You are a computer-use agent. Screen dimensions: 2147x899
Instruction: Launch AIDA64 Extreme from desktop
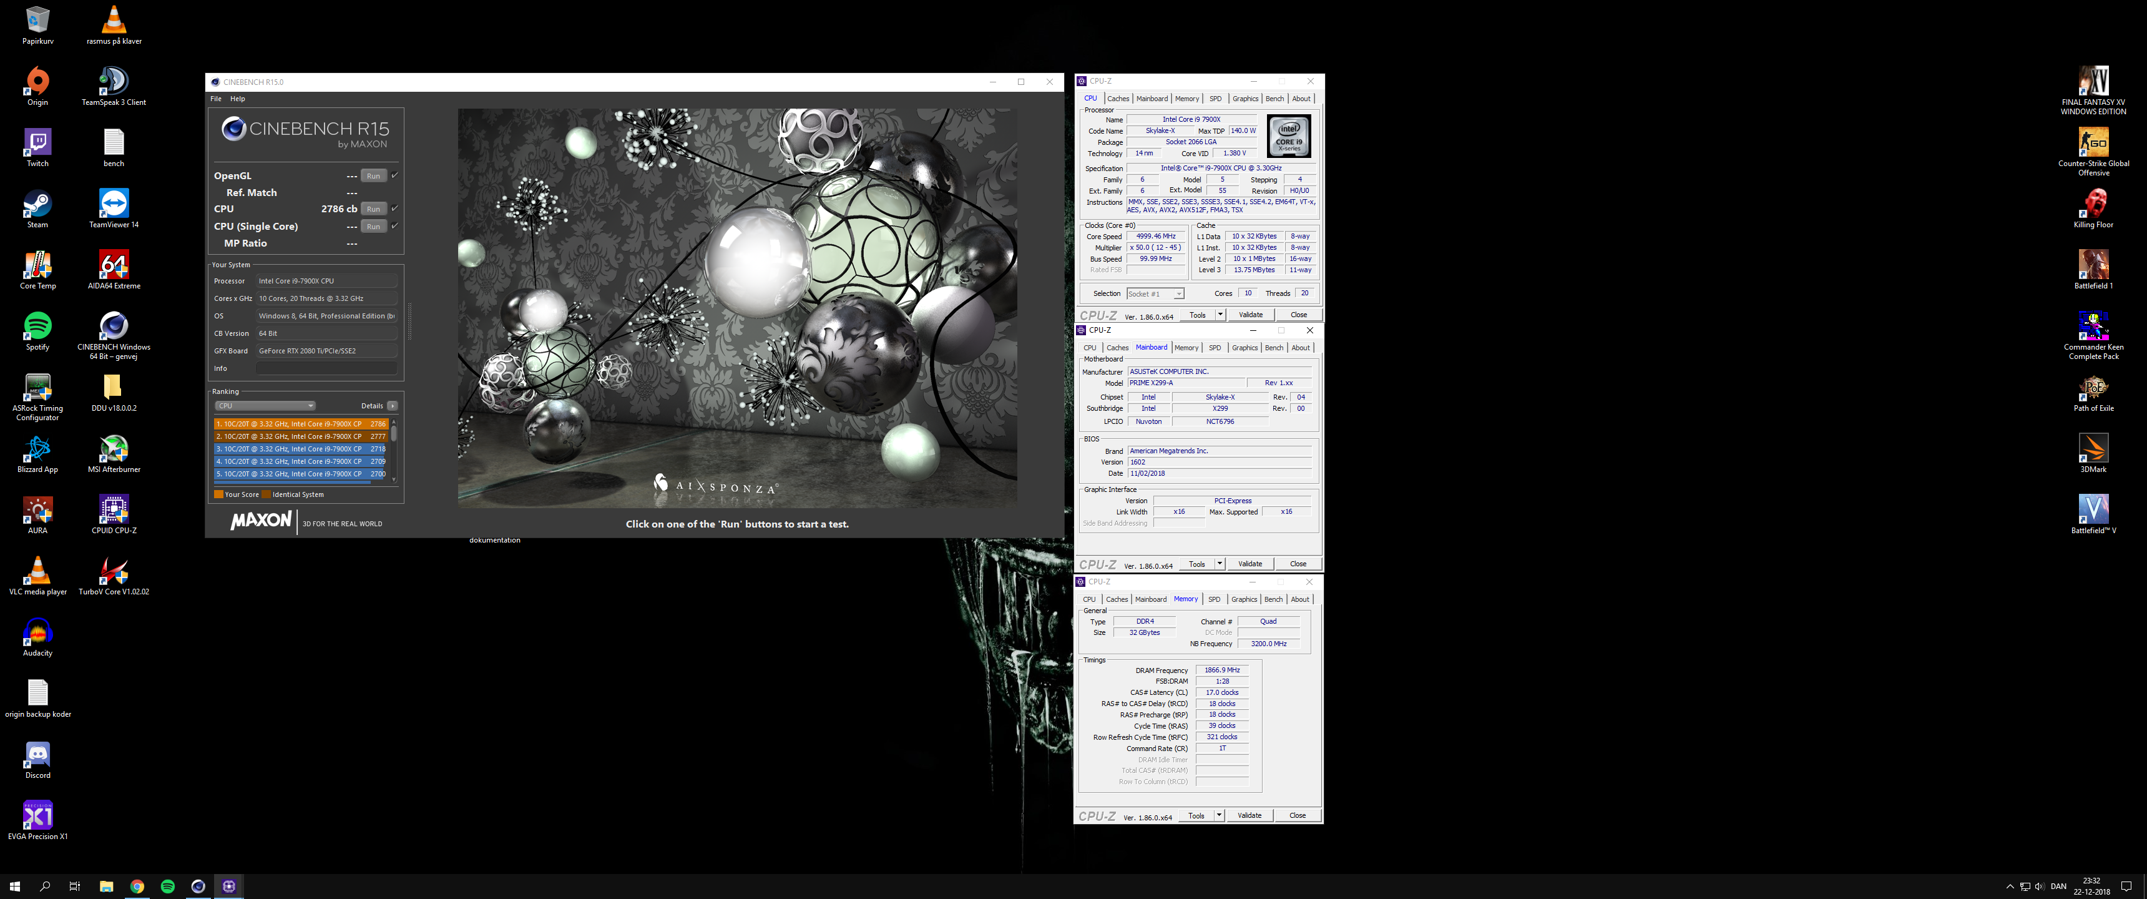click(x=114, y=270)
